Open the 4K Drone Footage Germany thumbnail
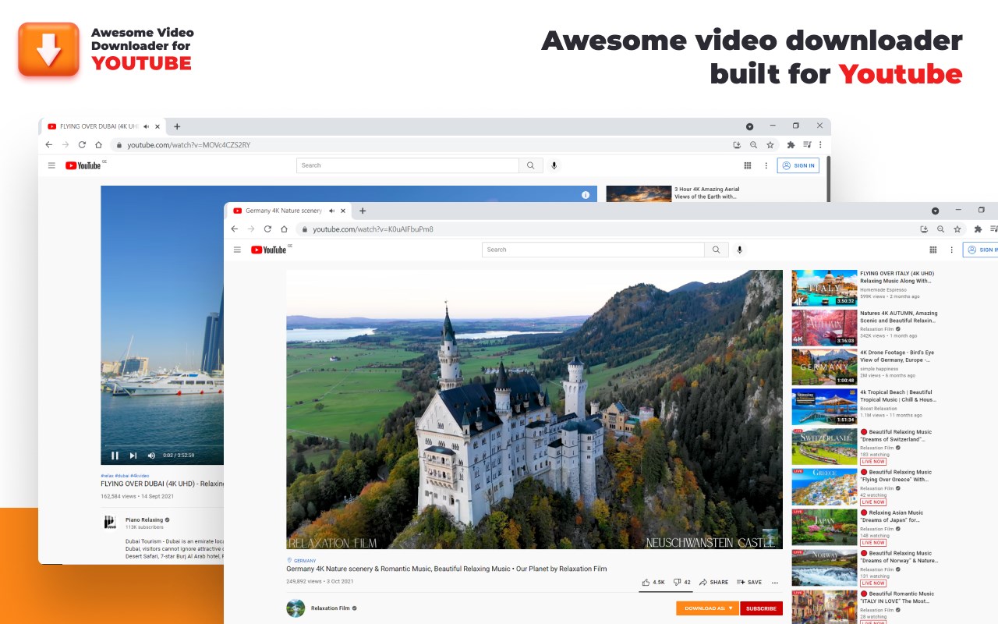This screenshot has height=624, width=998. (824, 367)
